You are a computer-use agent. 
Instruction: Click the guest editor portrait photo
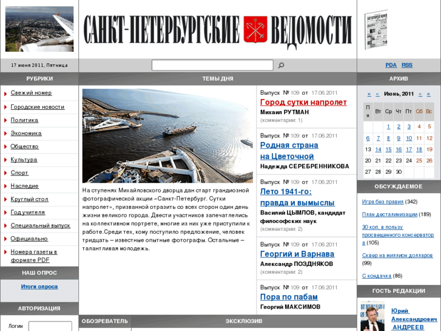[372, 316]
